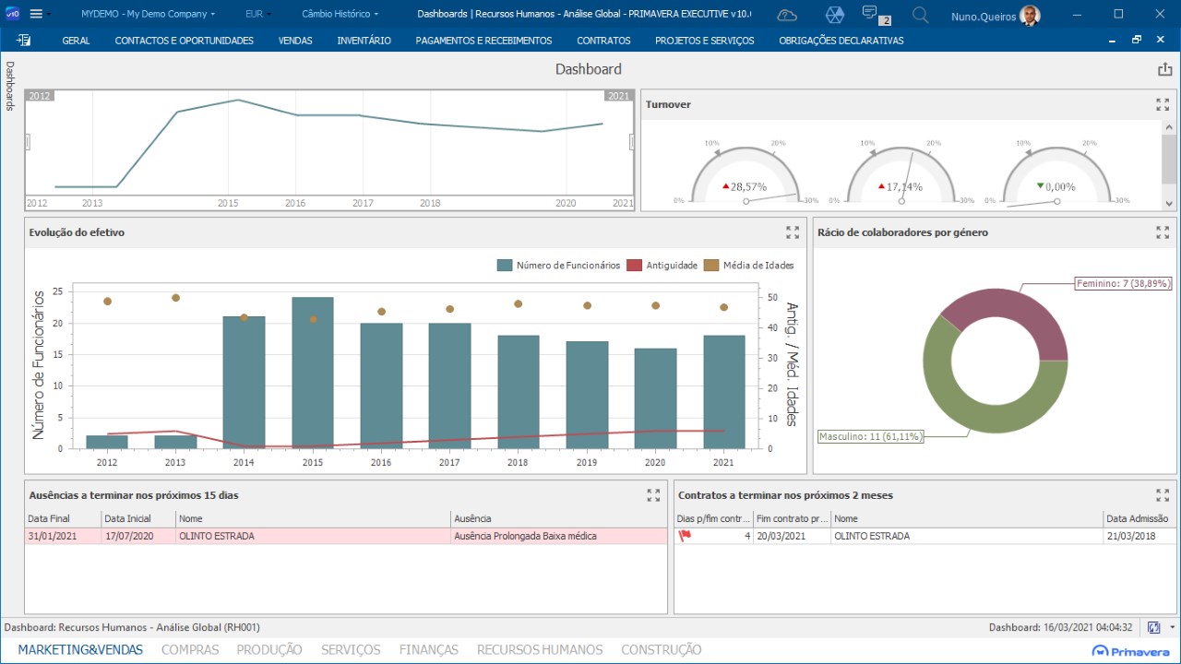Open the OBRIGAÇÕES DECLARATIVAS menu
1181x664 pixels.
pos(841,41)
